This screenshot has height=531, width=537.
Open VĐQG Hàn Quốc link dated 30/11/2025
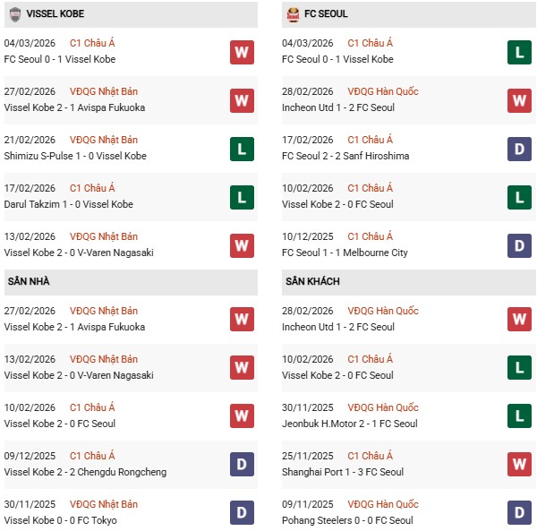[x=382, y=407]
